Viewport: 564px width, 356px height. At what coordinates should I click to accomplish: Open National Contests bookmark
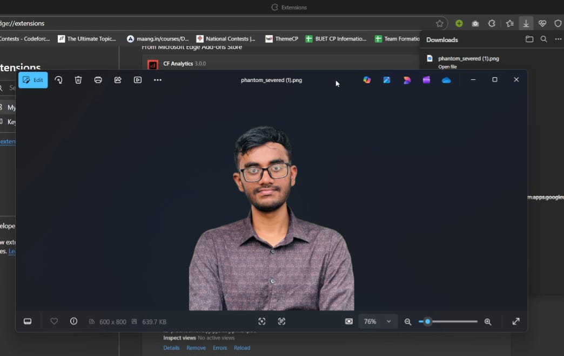tap(226, 39)
